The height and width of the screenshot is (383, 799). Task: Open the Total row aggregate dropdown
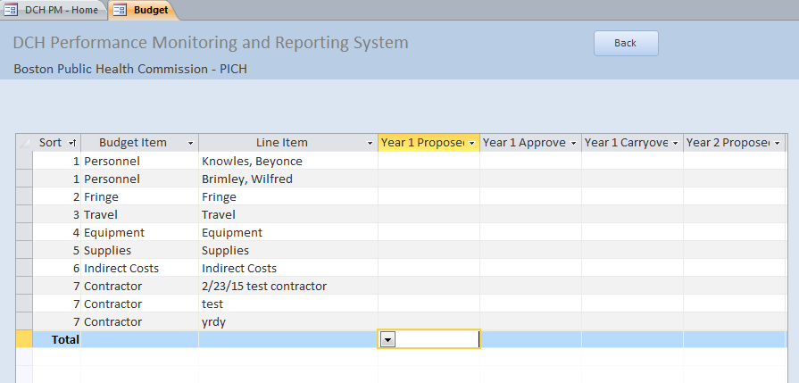point(387,339)
